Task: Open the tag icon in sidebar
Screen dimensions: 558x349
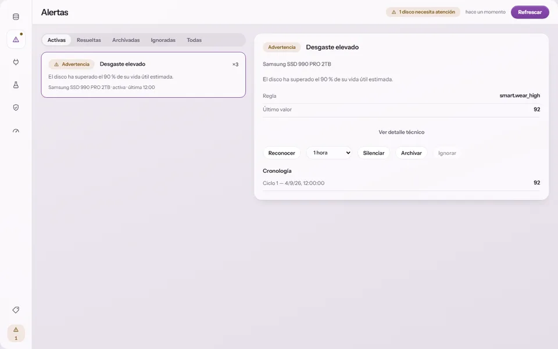Action: (x=16, y=310)
